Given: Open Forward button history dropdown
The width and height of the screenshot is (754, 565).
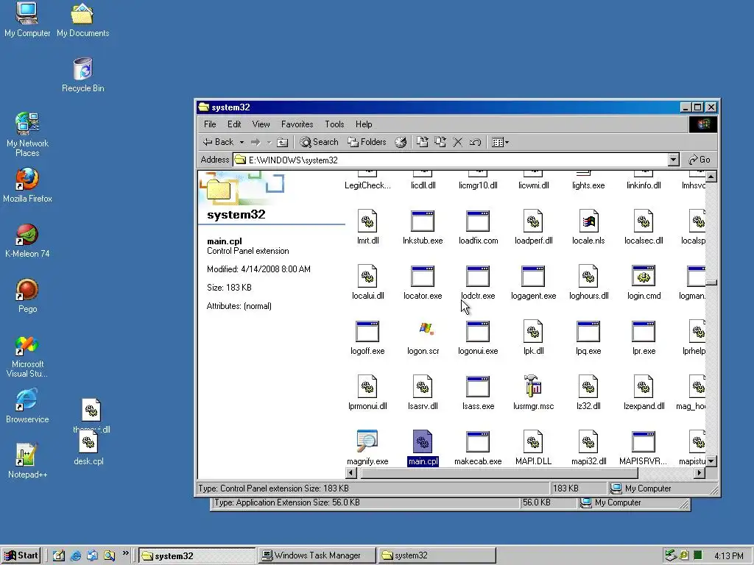Looking at the screenshot, I should pos(269,142).
